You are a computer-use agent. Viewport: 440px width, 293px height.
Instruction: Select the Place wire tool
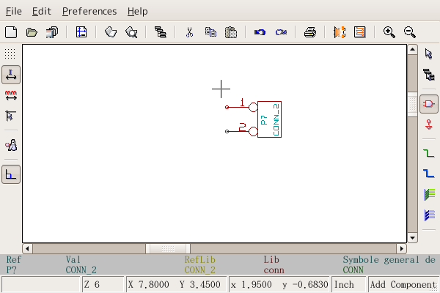429,153
